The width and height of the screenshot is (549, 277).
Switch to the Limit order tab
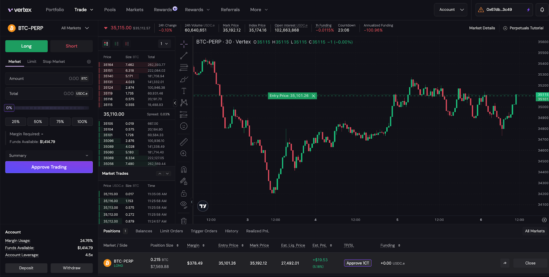click(32, 62)
